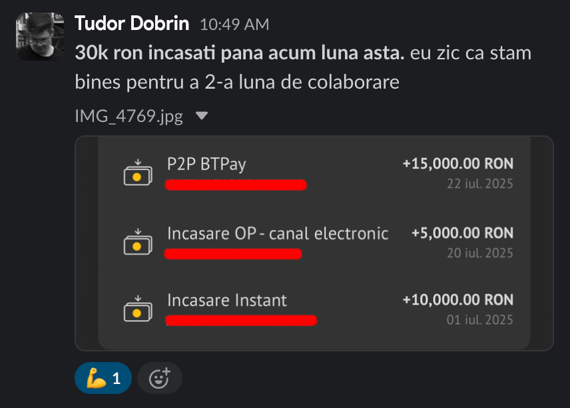
Task: Select the Incasare Instant entry title
Action: click(227, 300)
